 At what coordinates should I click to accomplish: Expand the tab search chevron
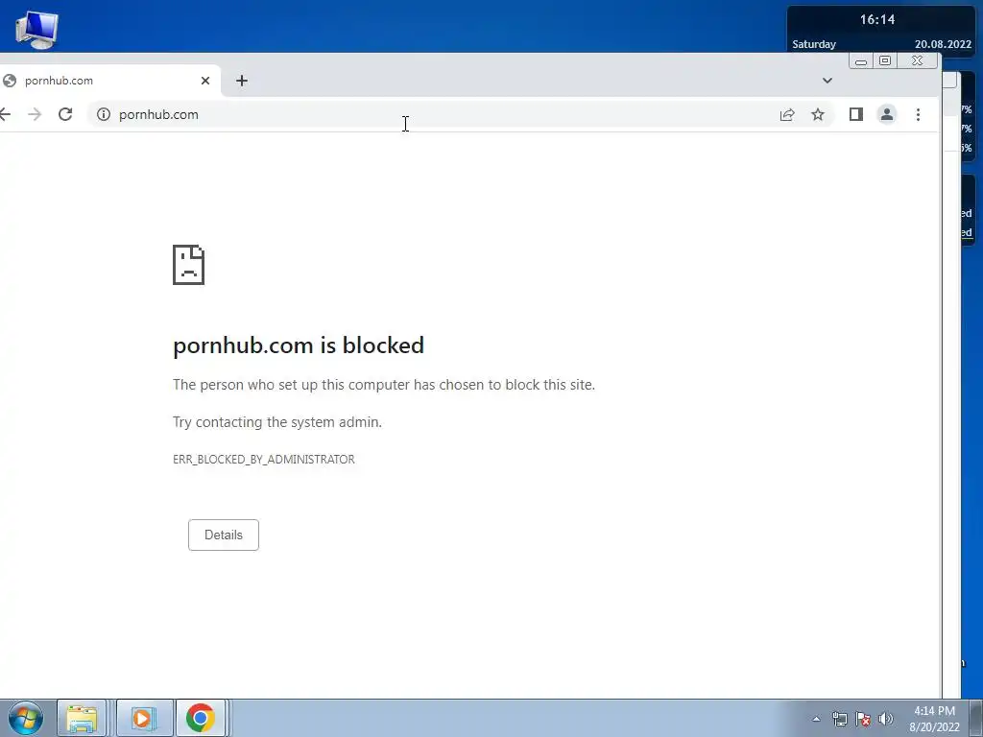tap(827, 81)
